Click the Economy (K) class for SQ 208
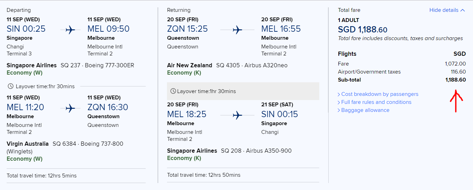 point(184,158)
